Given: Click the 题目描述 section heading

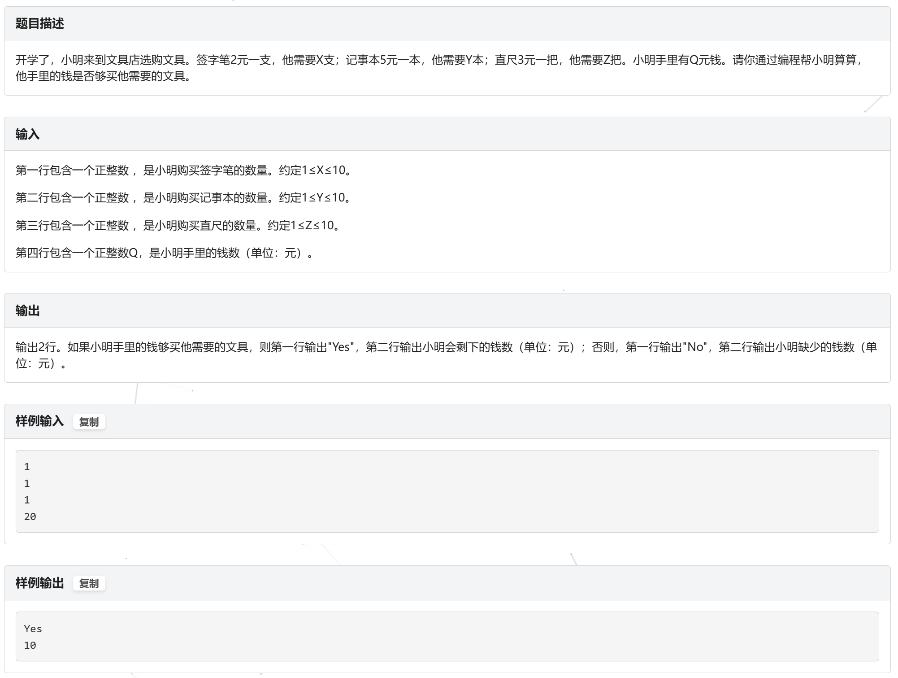Looking at the screenshot, I should point(39,23).
